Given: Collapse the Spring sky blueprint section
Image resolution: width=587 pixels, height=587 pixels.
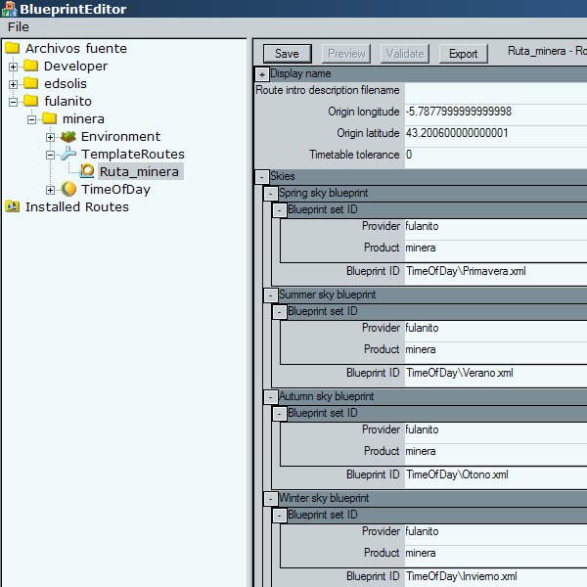Looking at the screenshot, I should (271, 194).
